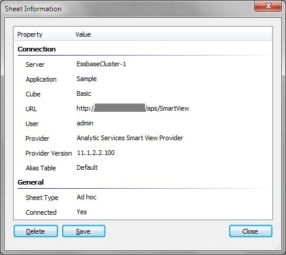Click the Delete button
The image size is (286, 255).
[x=36, y=231]
